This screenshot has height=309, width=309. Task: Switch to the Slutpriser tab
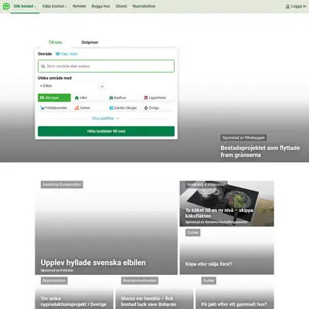pyautogui.click(x=90, y=42)
